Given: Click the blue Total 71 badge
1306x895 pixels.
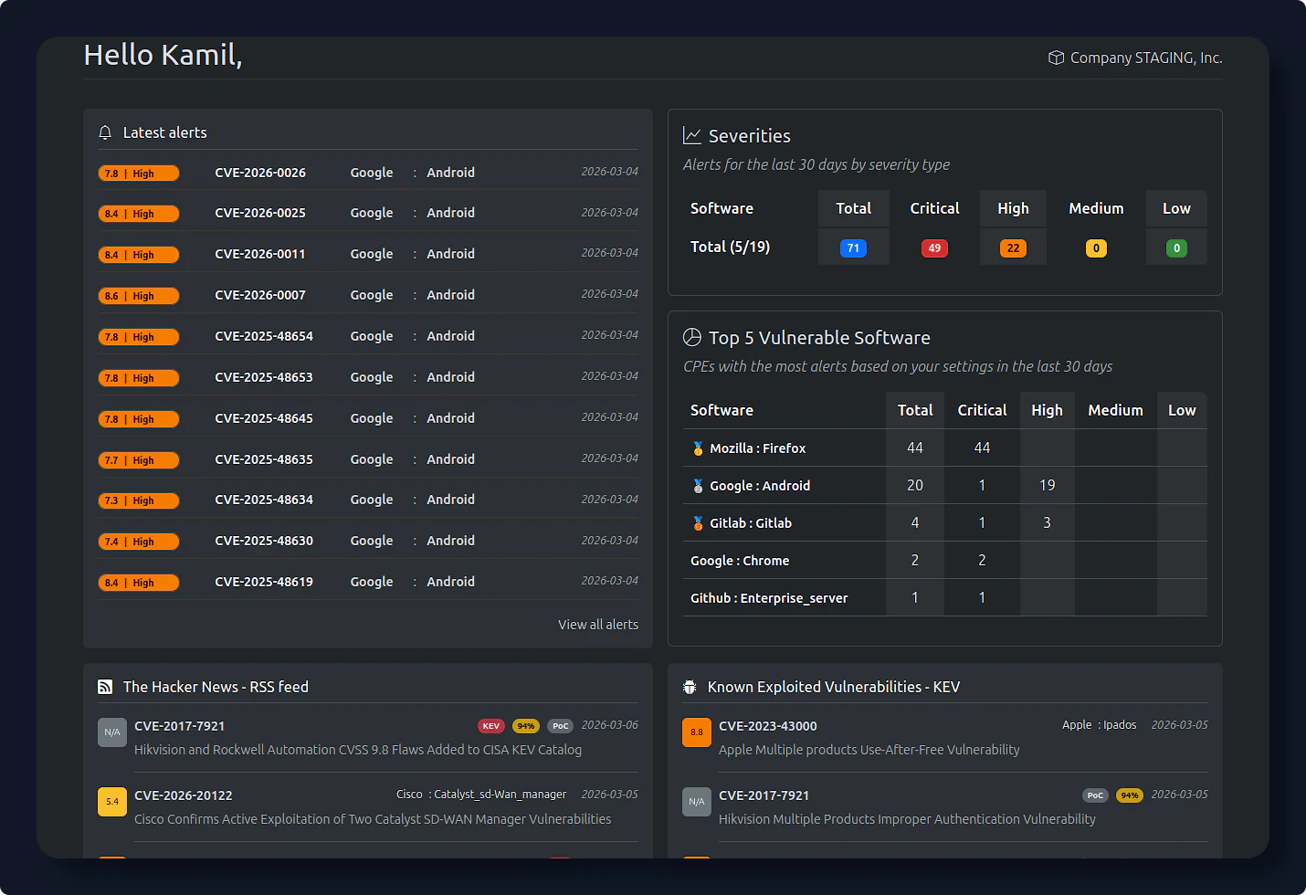Looking at the screenshot, I should coord(853,248).
